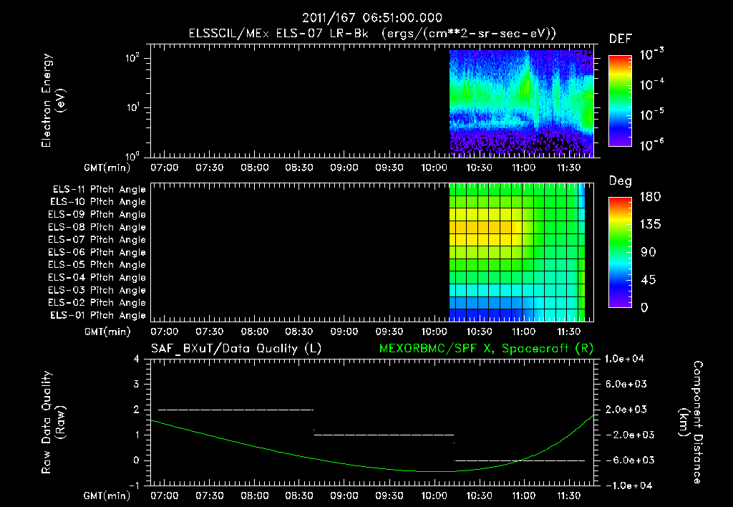Image resolution: width=733 pixels, height=507 pixels.
Task: Select the 180 value on Deg scale
Action: point(650,197)
